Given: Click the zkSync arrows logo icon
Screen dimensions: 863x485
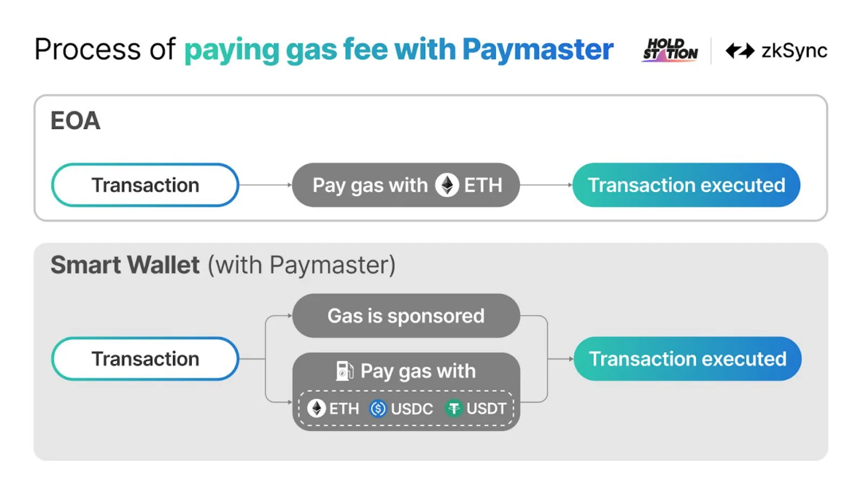Looking at the screenshot, I should [740, 51].
